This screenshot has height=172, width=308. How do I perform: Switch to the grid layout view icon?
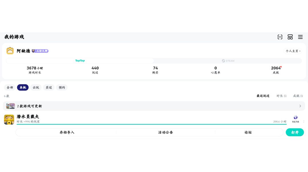(290, 37)
